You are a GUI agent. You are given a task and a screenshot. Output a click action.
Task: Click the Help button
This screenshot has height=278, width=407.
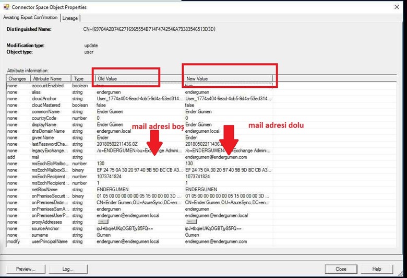pyautogui.click(x=376, y=269)
